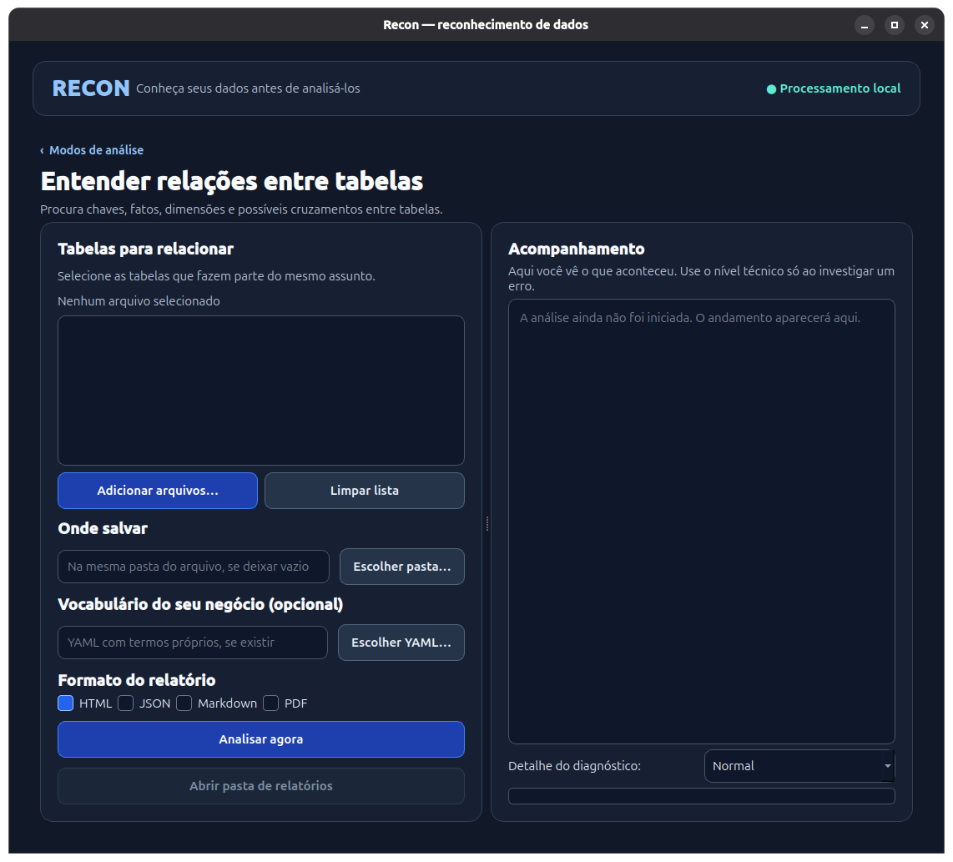Maximize the Recon window
Viewport: 953px width, 862px height.
[894, 25]
